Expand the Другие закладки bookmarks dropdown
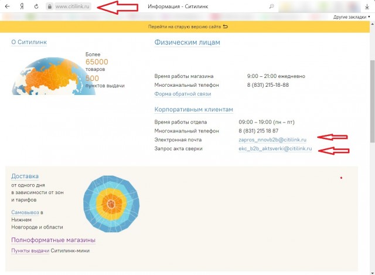The image size is (375, 275). click(352, 17)
